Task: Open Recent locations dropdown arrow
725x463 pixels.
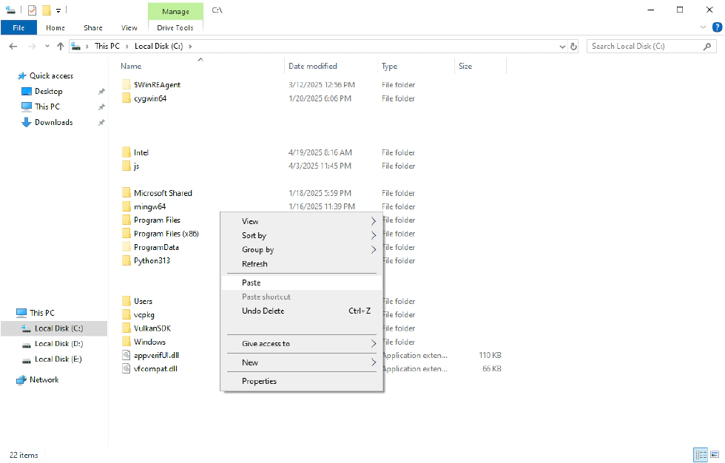Action: pos(46,46)
